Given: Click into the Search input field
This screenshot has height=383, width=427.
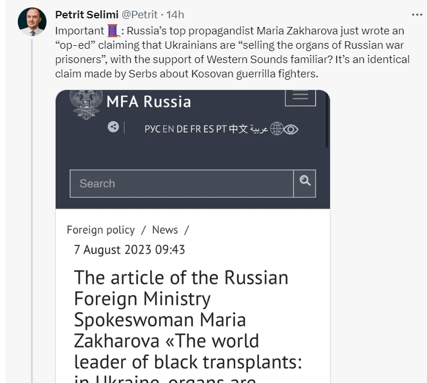Looking at the screenshot, I should click(x=181, y=183).
